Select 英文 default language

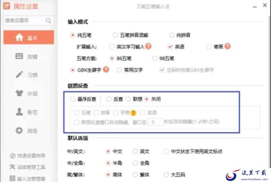pos(135,151)
